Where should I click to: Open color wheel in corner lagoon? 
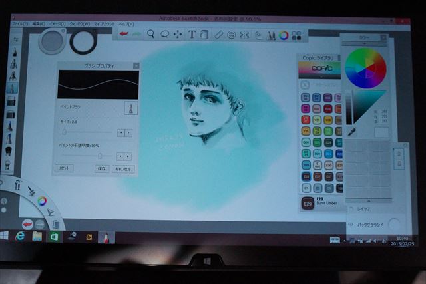click(42, 201)
